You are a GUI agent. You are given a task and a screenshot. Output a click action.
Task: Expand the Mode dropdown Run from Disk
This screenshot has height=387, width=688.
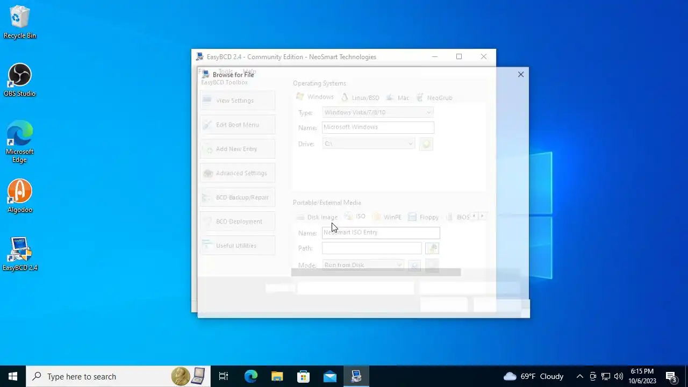click(x=363, y=265)
